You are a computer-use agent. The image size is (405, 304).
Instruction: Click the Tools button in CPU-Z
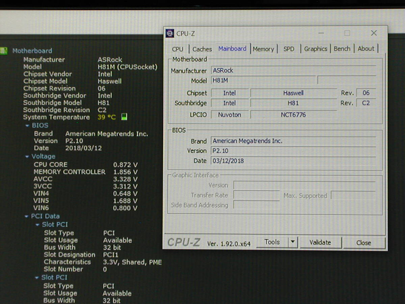(272, 242)
